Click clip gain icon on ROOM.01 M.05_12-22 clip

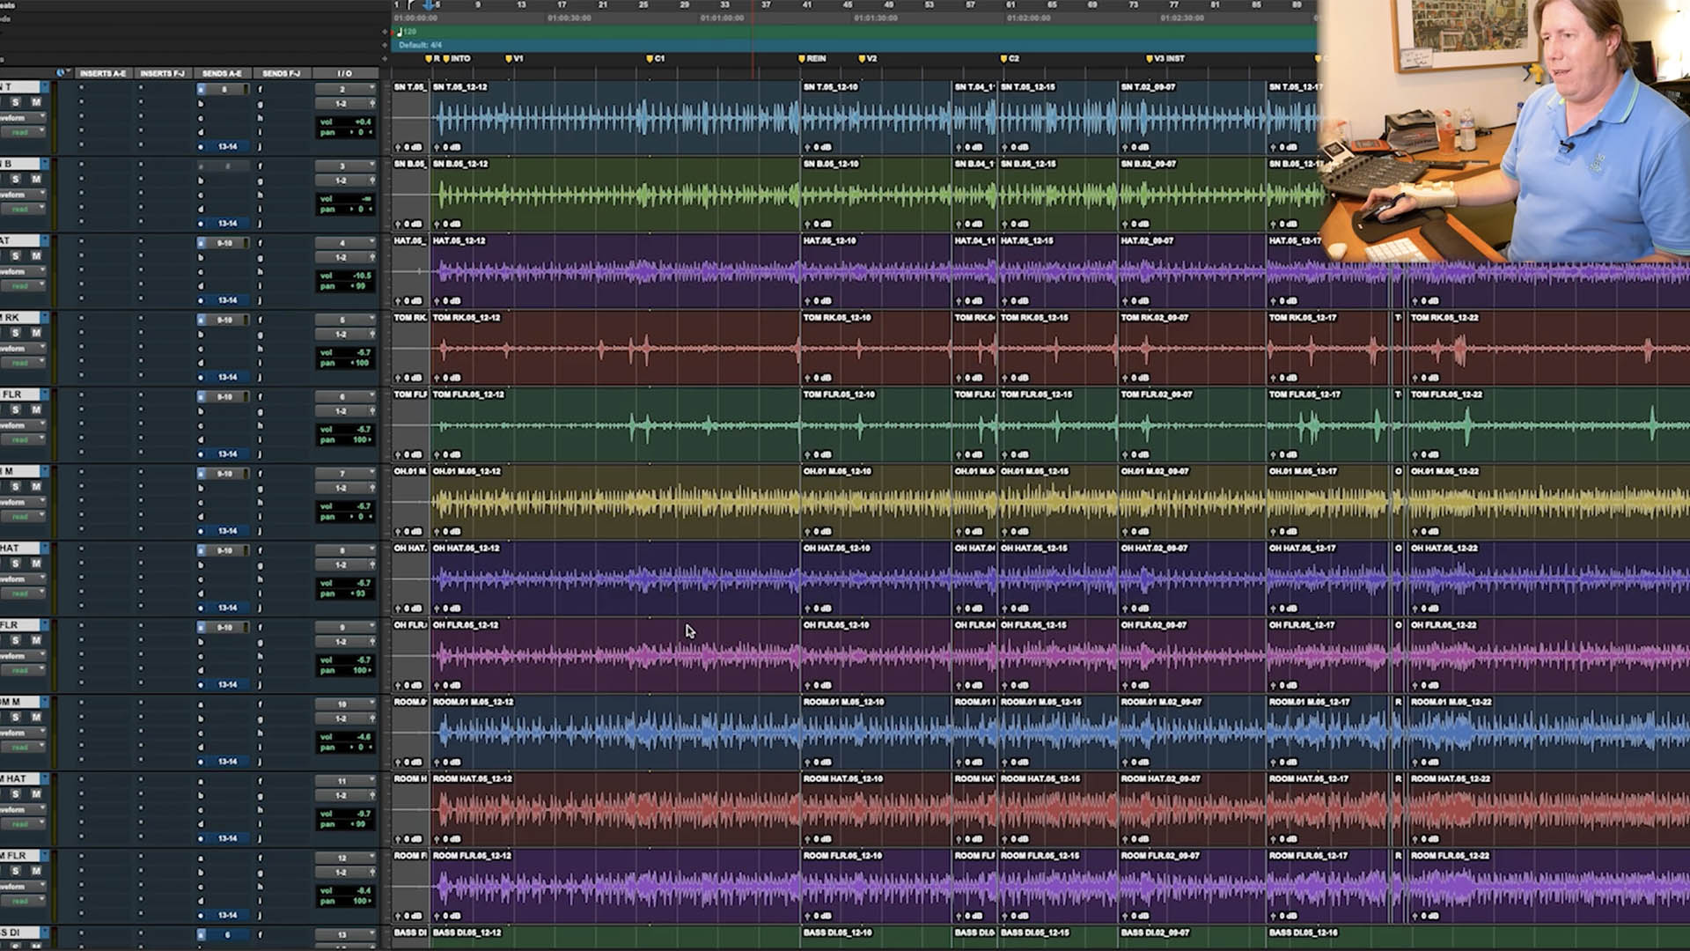point(1415,762)
